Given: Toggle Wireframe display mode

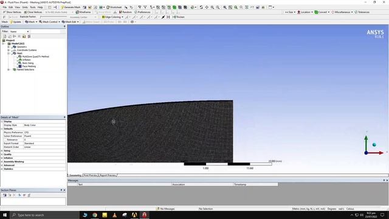Looking at the screenshot, I should click(83, 12).
